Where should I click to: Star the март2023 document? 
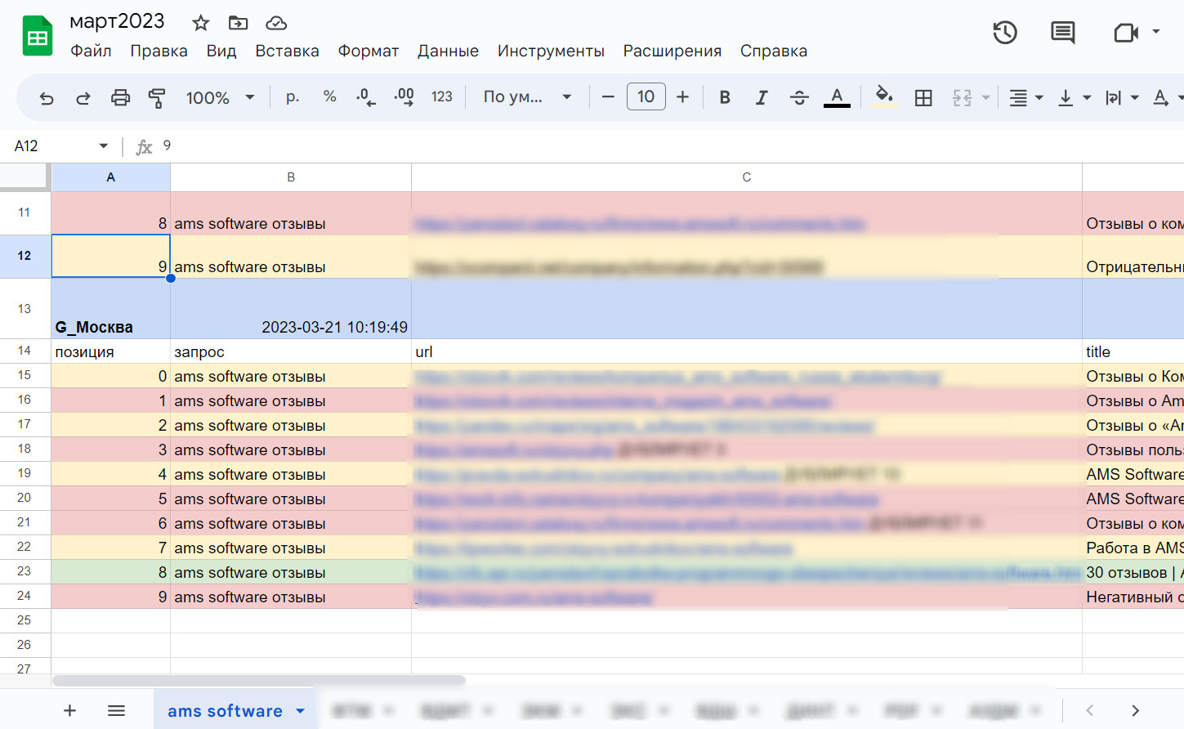tap(200, 23)
